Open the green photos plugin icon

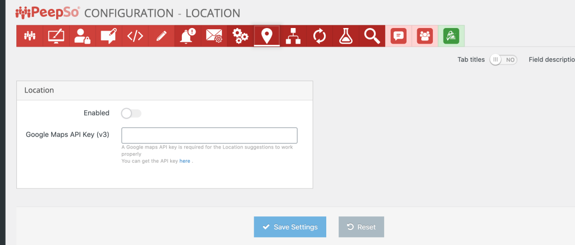[451, 36]
